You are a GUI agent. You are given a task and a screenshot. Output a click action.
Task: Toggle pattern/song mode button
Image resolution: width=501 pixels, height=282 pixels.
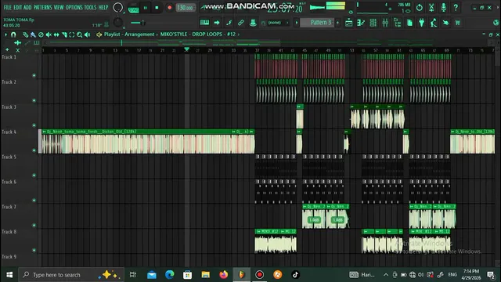(x=133, y=9)
